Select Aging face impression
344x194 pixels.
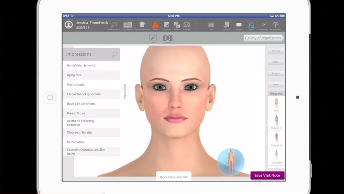[91, 75]
